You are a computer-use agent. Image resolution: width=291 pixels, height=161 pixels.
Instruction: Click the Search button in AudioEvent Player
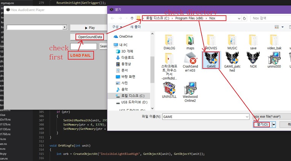(x=104, y=46)
